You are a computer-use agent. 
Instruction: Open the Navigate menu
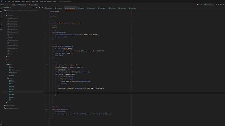click(18, 1)
